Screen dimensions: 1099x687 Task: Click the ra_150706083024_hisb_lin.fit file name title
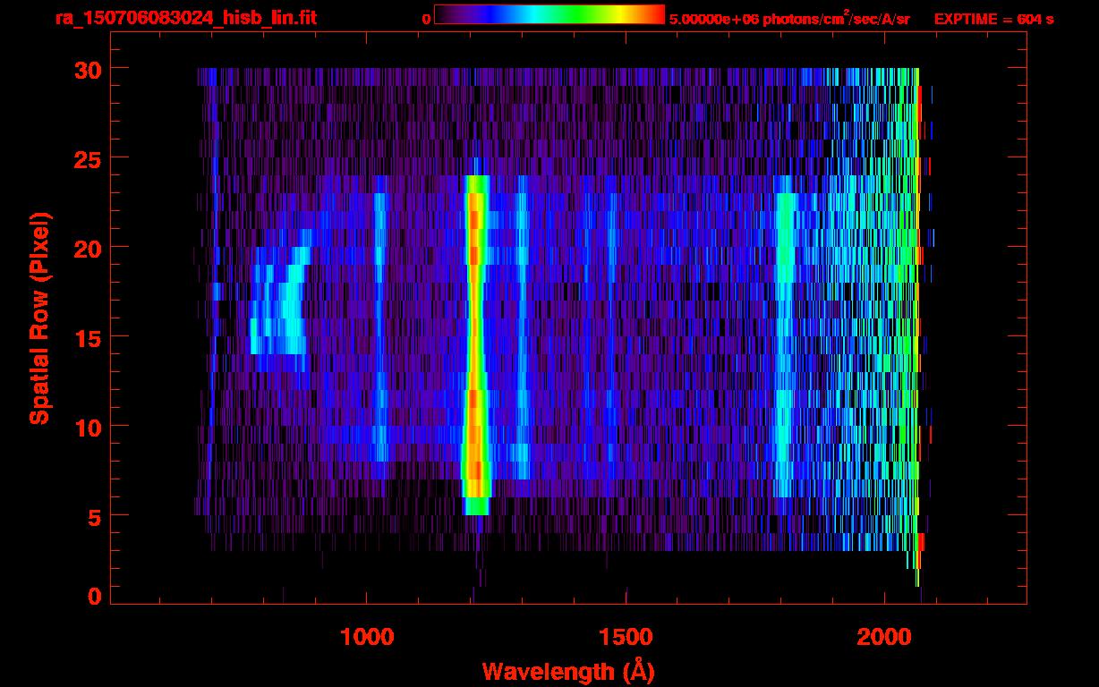(x=185, y=18)
